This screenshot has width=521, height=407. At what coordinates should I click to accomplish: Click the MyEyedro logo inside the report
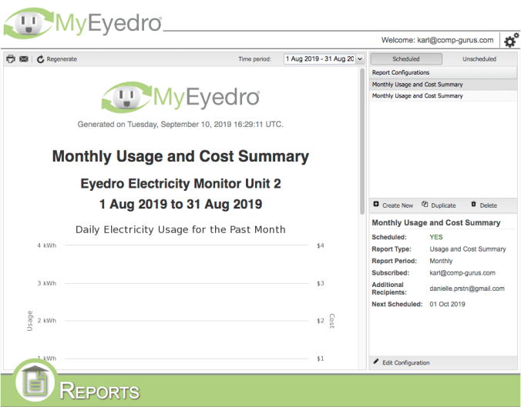[x=181, y=97]
